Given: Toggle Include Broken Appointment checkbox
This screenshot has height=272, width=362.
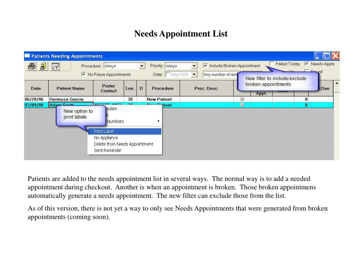Looking at the screenshot, I should pyautogui.click(x=205, y=66).
